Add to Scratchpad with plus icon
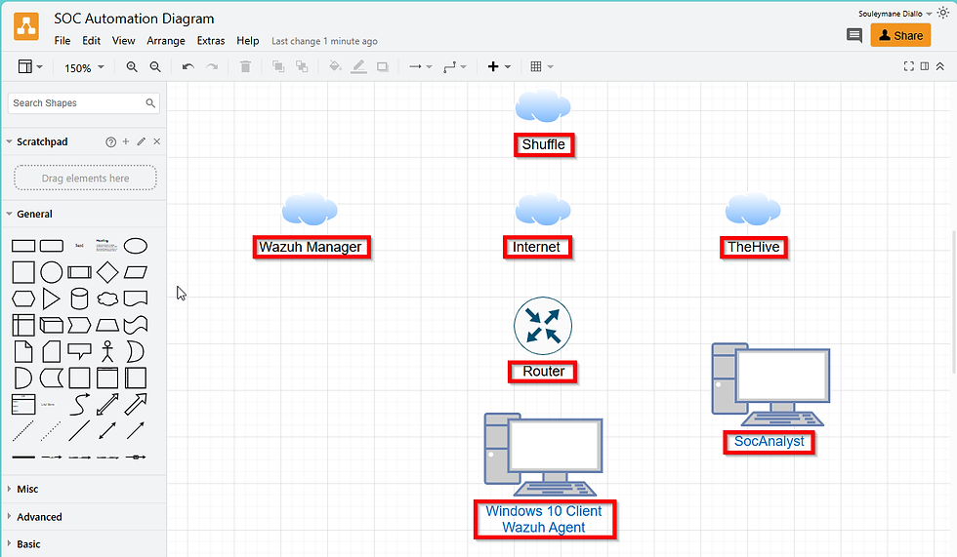 (126, 141)
